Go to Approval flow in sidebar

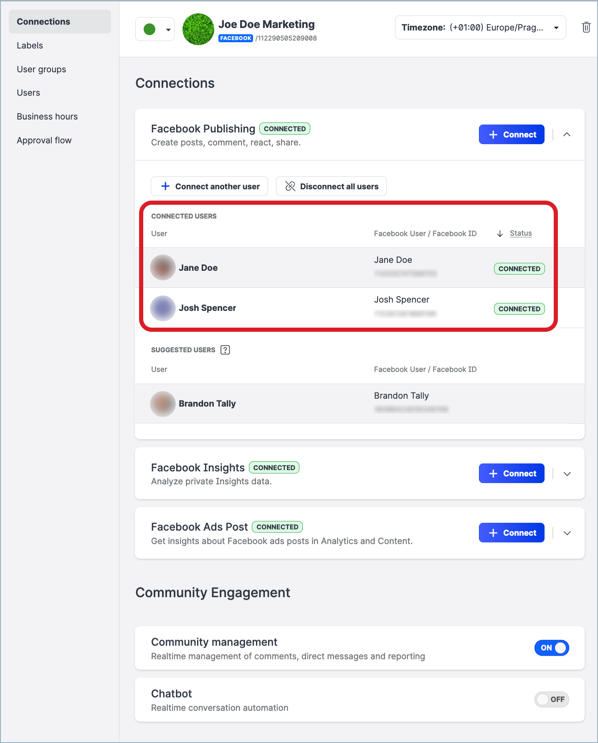44,140
